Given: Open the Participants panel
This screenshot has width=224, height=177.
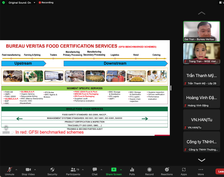Looking at the screenshot, I should pyautogui.click(x=73, y=170).
